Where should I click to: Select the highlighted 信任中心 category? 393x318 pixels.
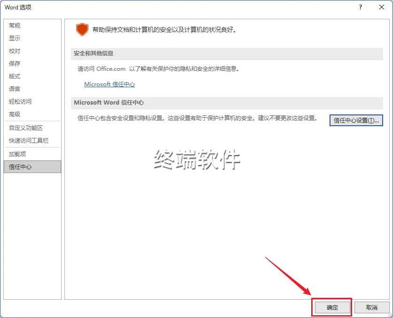pyautogui.click(x=32, y=167)
